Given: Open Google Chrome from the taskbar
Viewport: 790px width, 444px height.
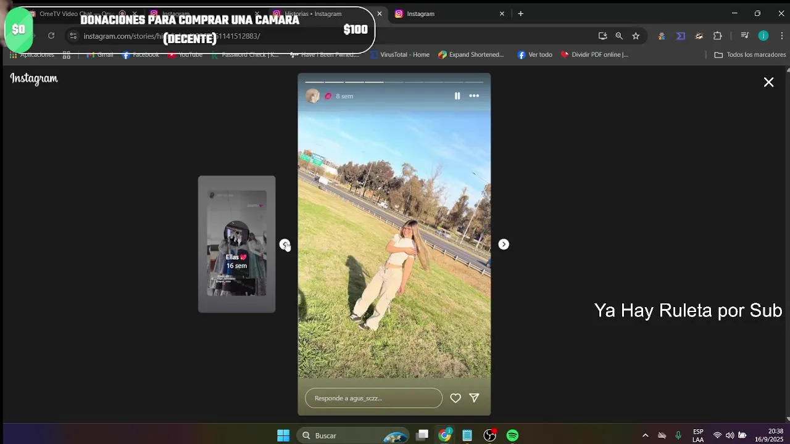Looking at the screenshot, I should click(445, 435).
